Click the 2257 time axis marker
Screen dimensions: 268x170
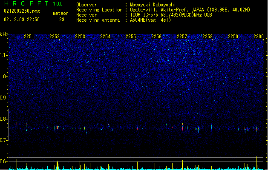click(x=182, y=37)
